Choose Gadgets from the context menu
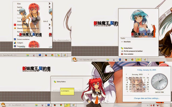This screenshot has height=107, width=172. point(20,43)
